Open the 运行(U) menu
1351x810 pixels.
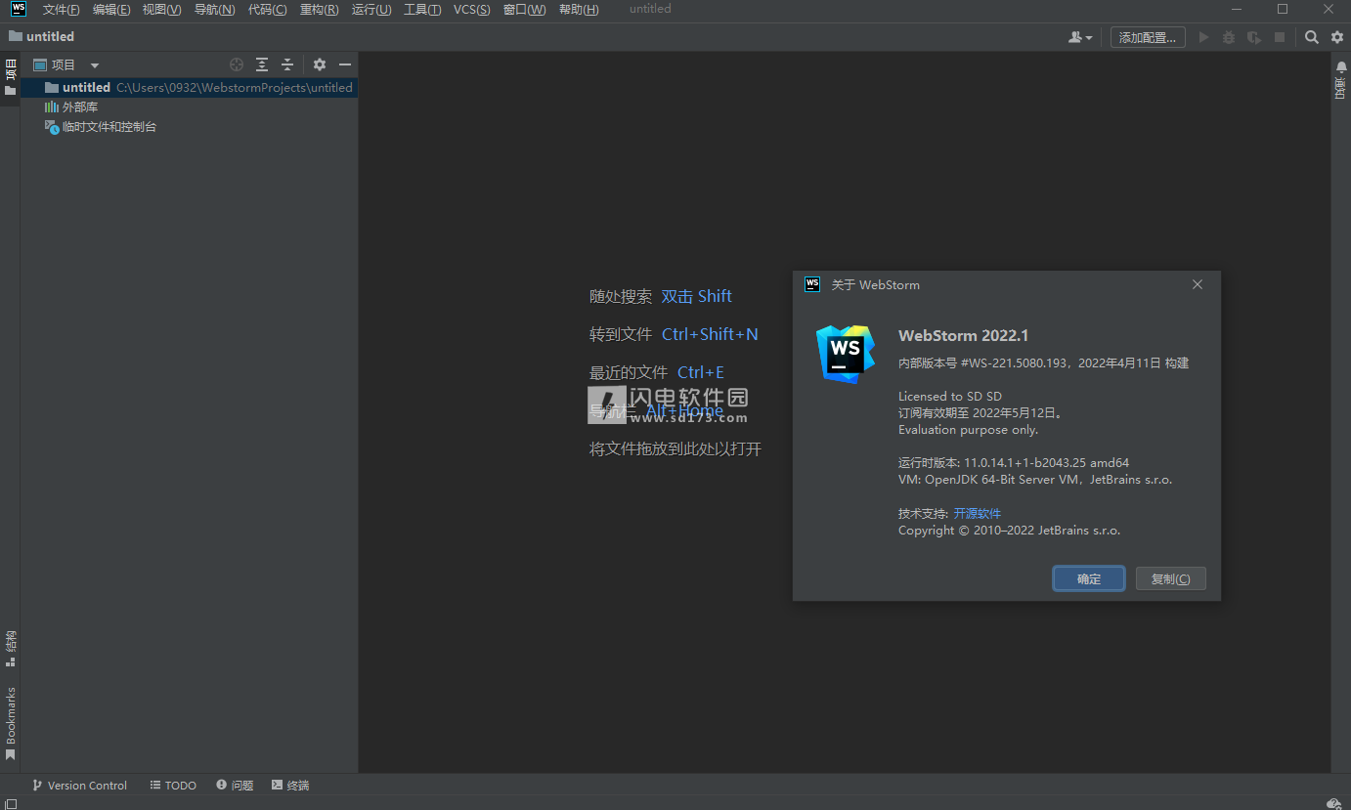371,9
